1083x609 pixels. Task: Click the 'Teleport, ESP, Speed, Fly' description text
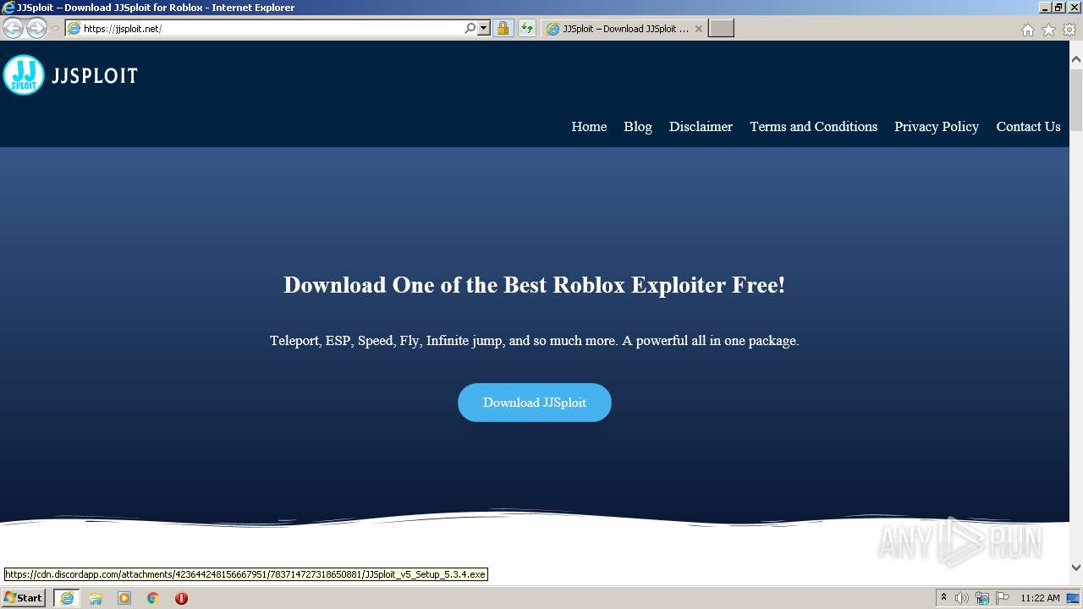click(x=535, y=341)
